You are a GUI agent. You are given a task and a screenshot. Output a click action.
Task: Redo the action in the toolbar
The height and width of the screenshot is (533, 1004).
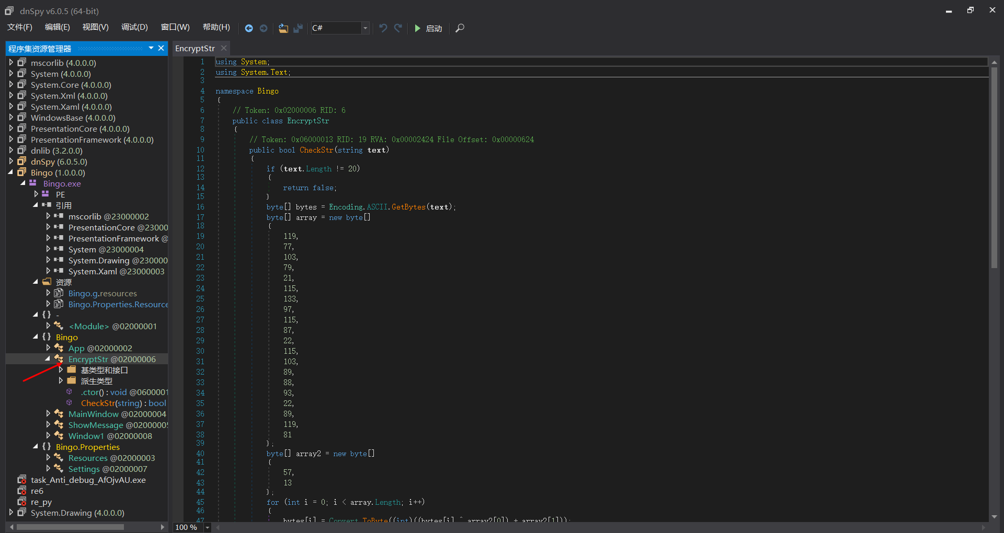coord(398,28)
